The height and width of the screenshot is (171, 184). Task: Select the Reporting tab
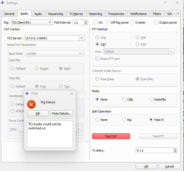click(x=96, y=14)
